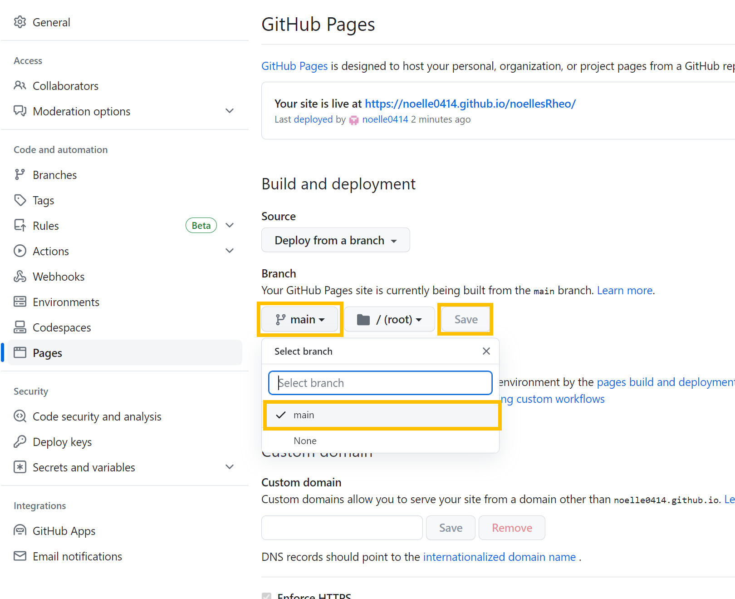Image resolution: width=735 pixels, height=599 pixels.
Task: Open the main branch dropdown button
Action: pyautogui.click(x=300, y=319)
